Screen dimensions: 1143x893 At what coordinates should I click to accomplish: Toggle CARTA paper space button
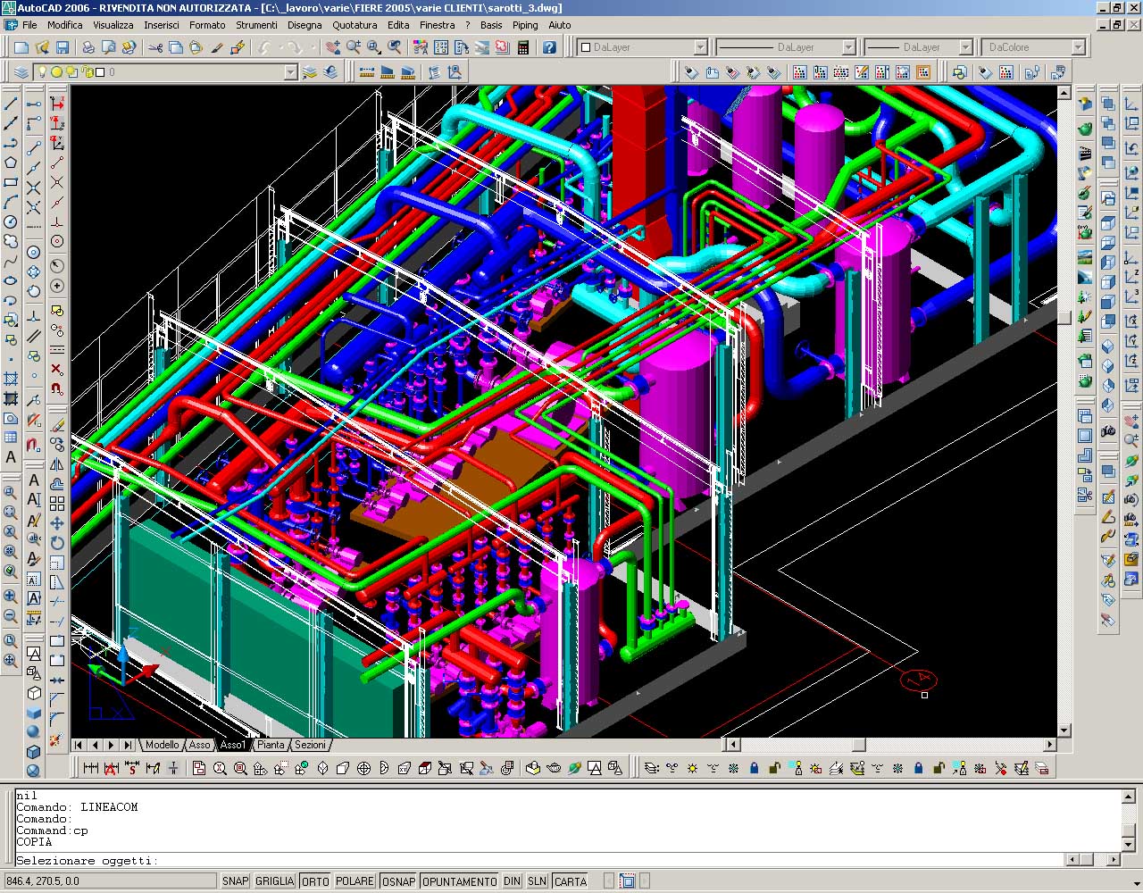click(x=570, y=881)
